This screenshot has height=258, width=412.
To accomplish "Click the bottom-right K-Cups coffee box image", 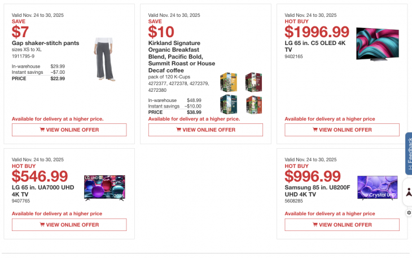I will pyautogui.click(x=253, y=104).
